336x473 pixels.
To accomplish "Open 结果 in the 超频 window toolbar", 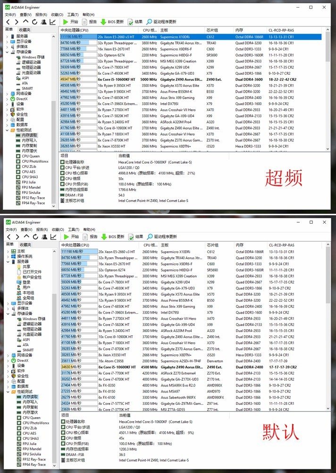I will click(x=135, y=22).
